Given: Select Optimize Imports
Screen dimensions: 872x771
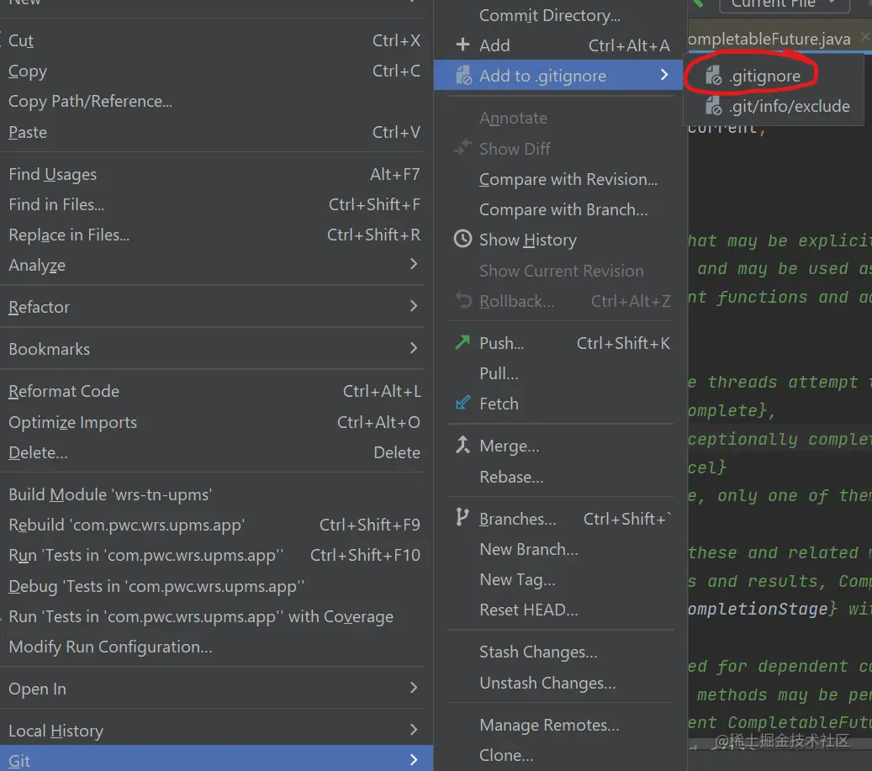Looking at the screenshot, I should (x=217, y=422).
